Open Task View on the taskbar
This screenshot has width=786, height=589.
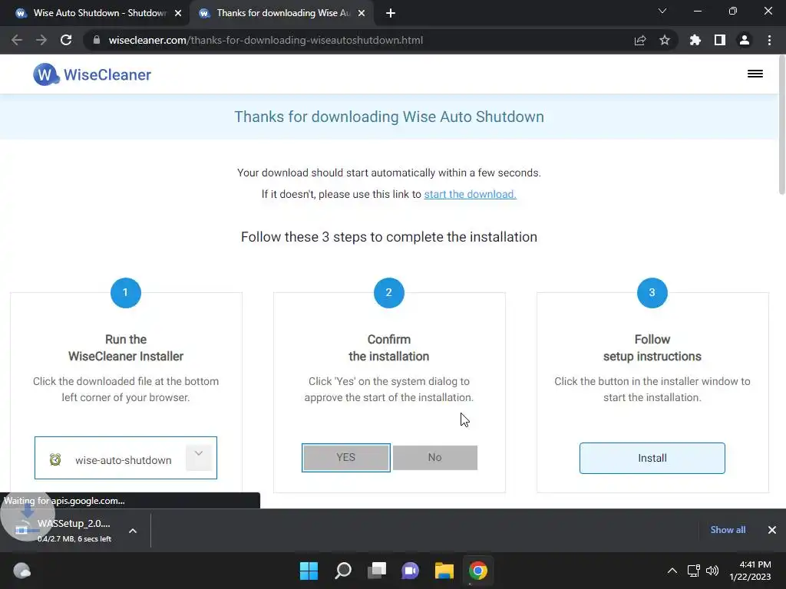(376, 571)
